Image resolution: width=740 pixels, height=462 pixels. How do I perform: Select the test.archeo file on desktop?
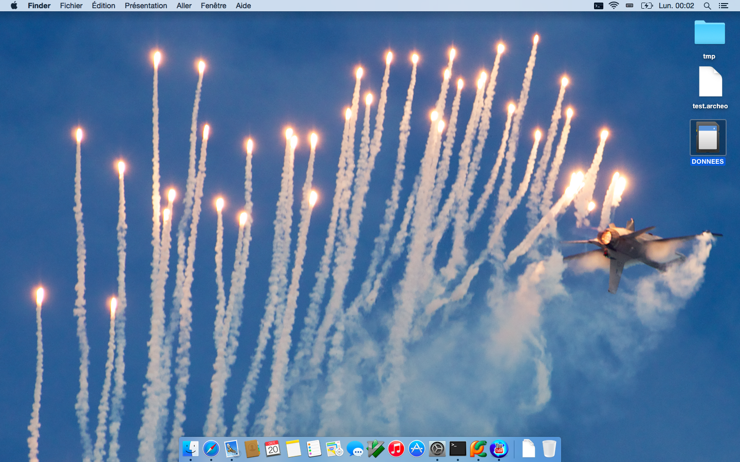(710, 82)
